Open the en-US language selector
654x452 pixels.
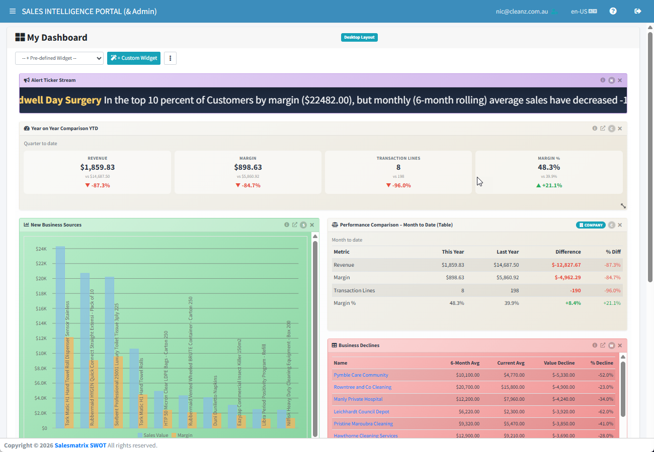[584, 11]
